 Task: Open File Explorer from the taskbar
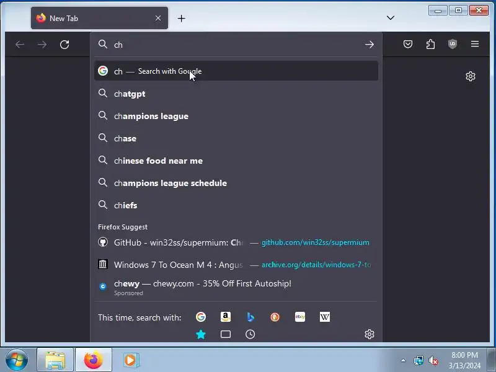(x=55, y=360)
